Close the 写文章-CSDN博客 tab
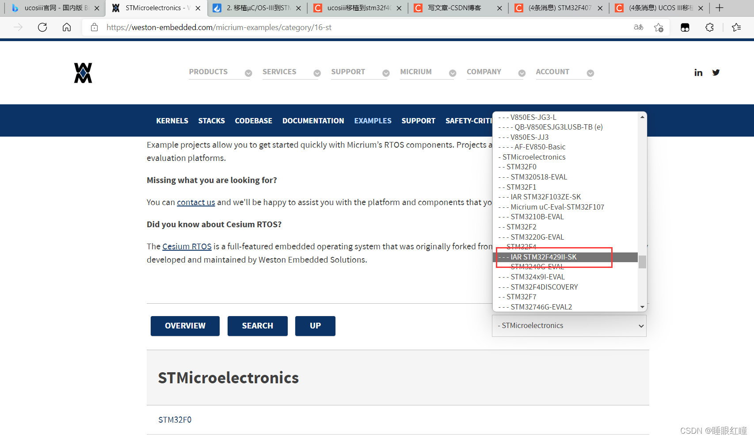Screen dimensions: 754x439 point(499,8)
